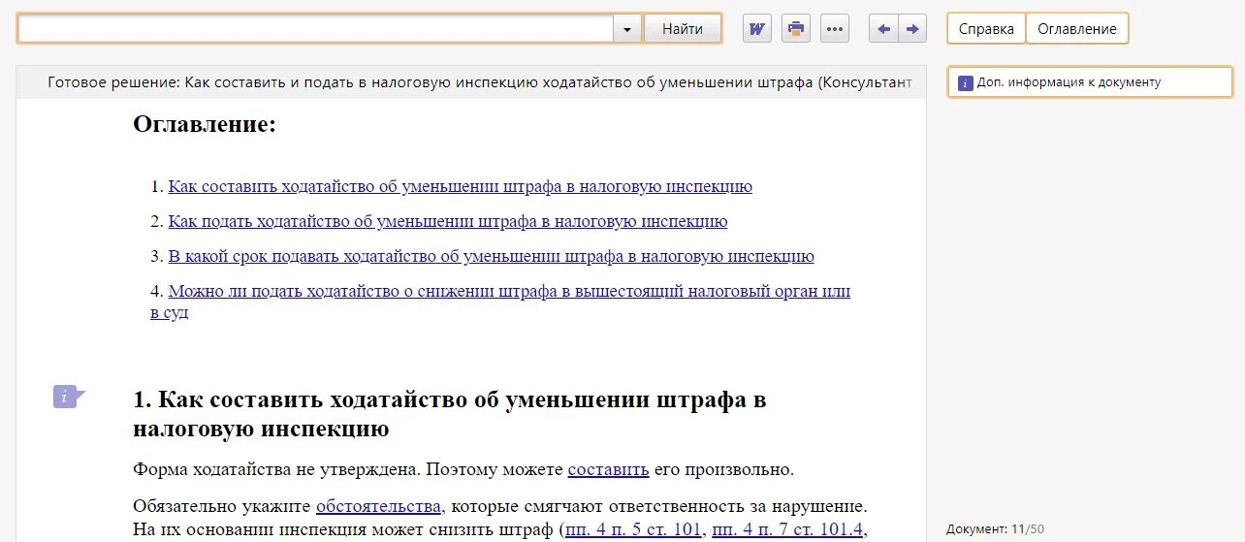Export document to Word icon
Image resolution: width=1245 pixels, height=542 pixels.
click(757, 29)
